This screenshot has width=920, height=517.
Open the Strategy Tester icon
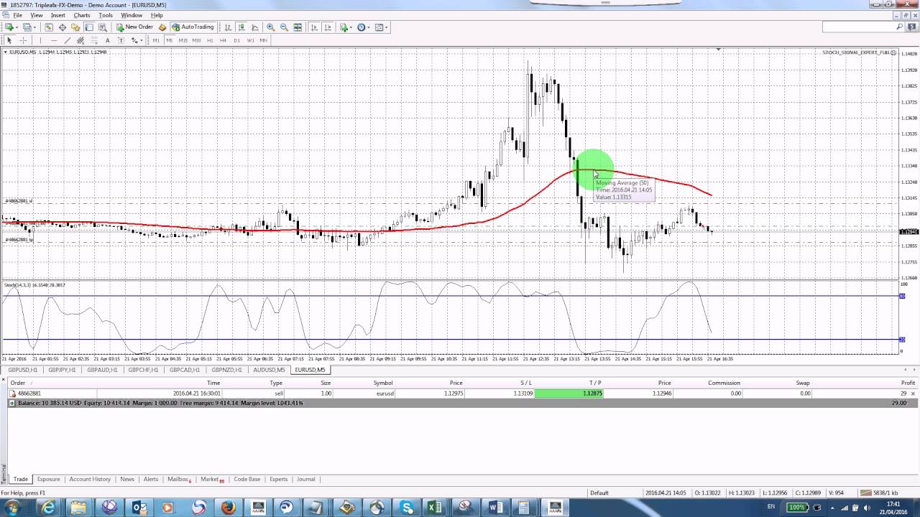[x=103, y=27]
